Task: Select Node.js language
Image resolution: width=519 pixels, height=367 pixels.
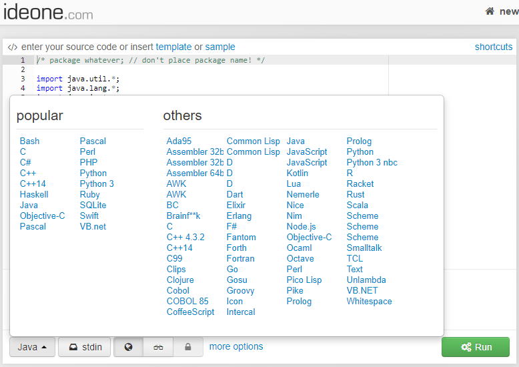Action: tap(302, 227)
